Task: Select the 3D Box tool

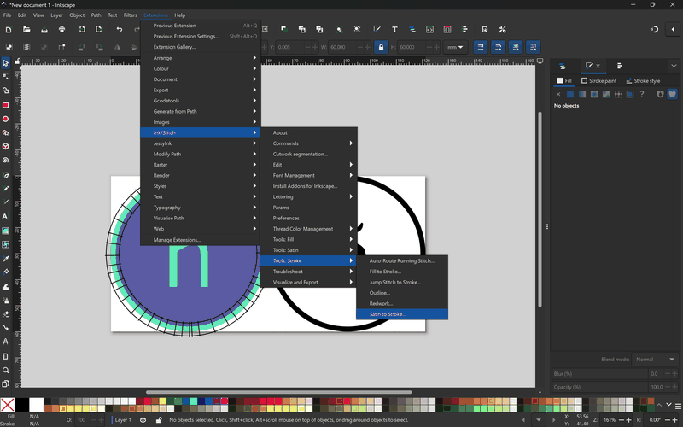Action: 5,146
